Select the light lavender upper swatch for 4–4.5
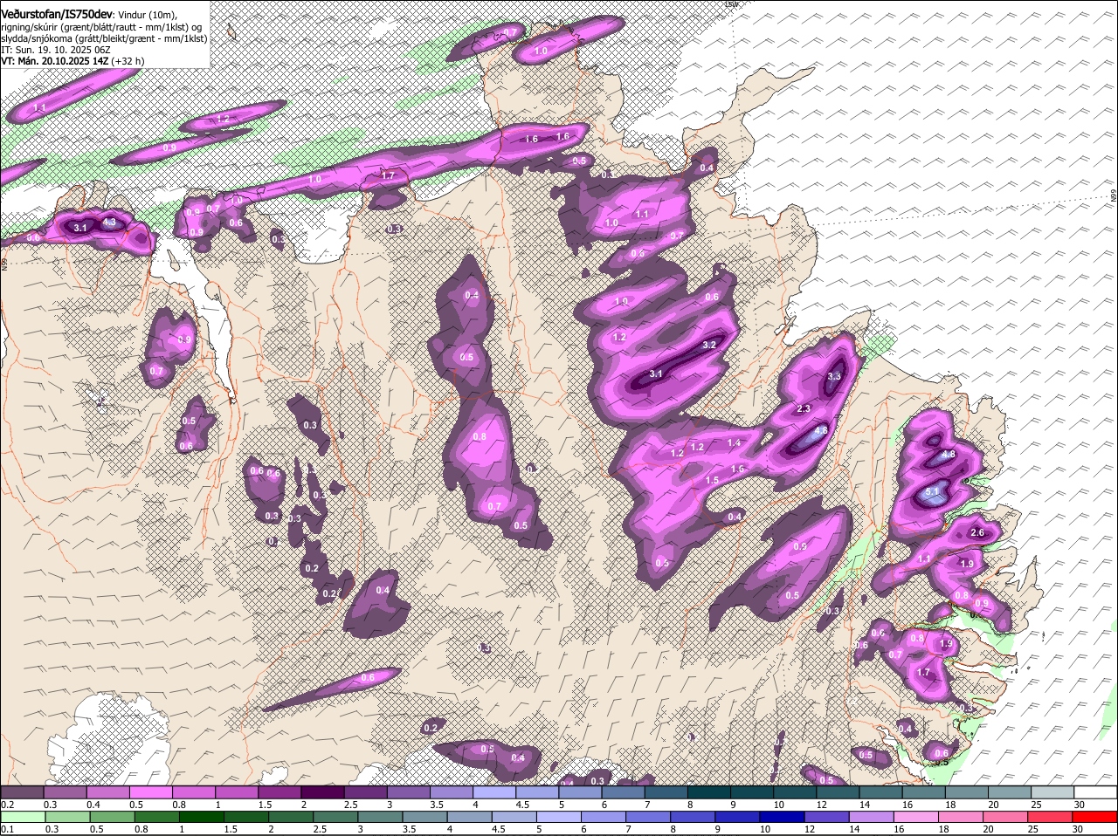Image resolution: width=1118 pixels, height=836 pixels. pyautogui.click(x=494, y=792)
